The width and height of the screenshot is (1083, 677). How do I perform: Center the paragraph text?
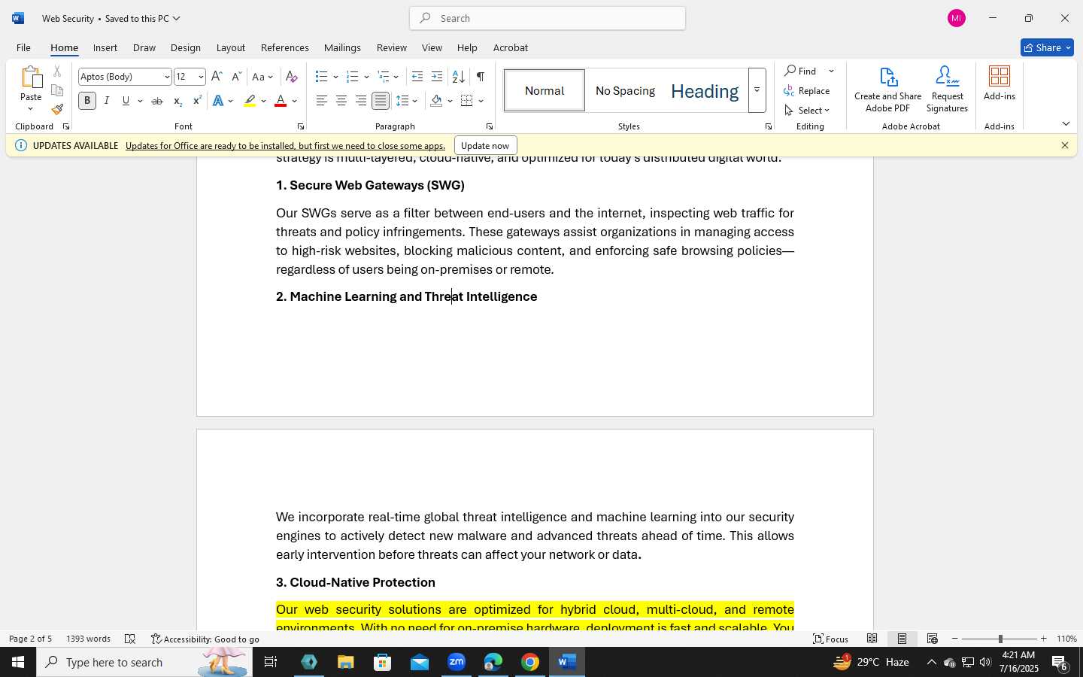tap(341, 101)
